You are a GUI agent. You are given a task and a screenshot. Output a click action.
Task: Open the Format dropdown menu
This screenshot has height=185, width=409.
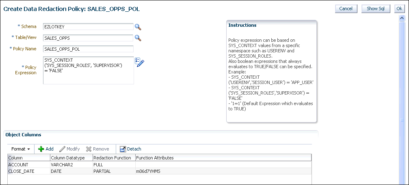coord(21,149)
